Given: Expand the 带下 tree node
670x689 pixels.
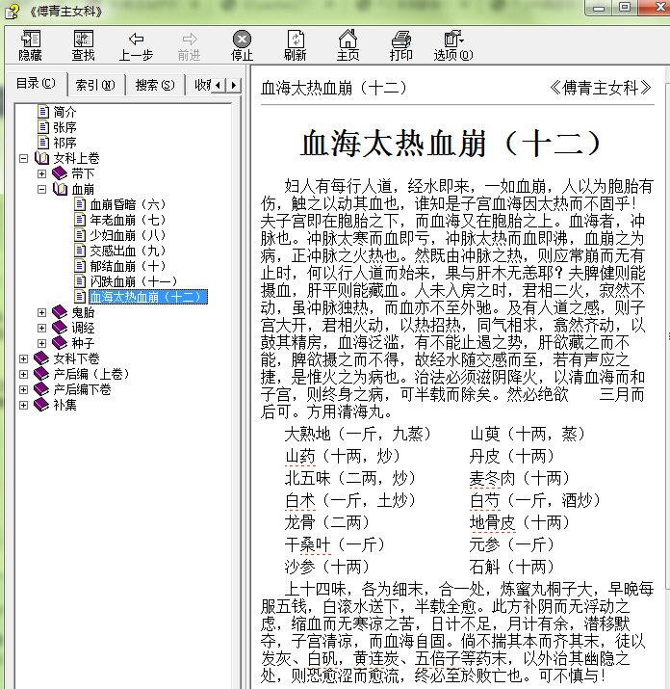Looking at the screenshot, I should click(x=42, y=173).
